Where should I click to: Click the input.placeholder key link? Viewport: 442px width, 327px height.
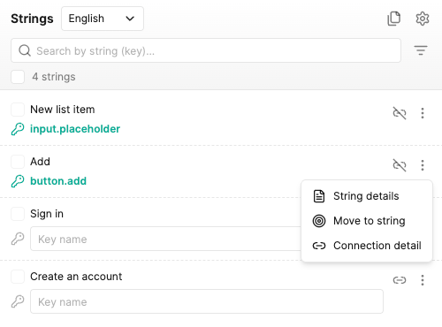(x=75, y=129)
